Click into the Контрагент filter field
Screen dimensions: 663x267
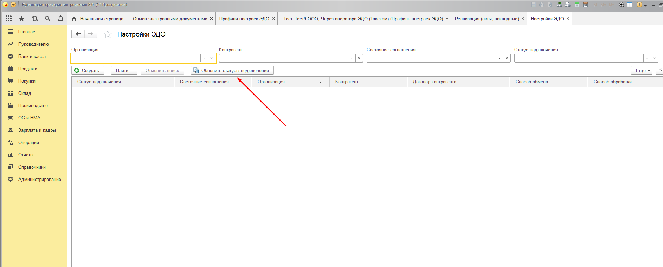pos(283,58)
